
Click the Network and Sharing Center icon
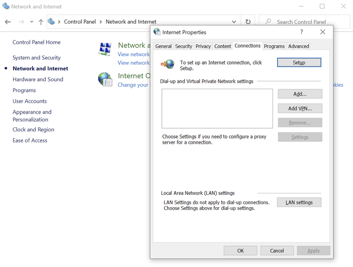104,49
